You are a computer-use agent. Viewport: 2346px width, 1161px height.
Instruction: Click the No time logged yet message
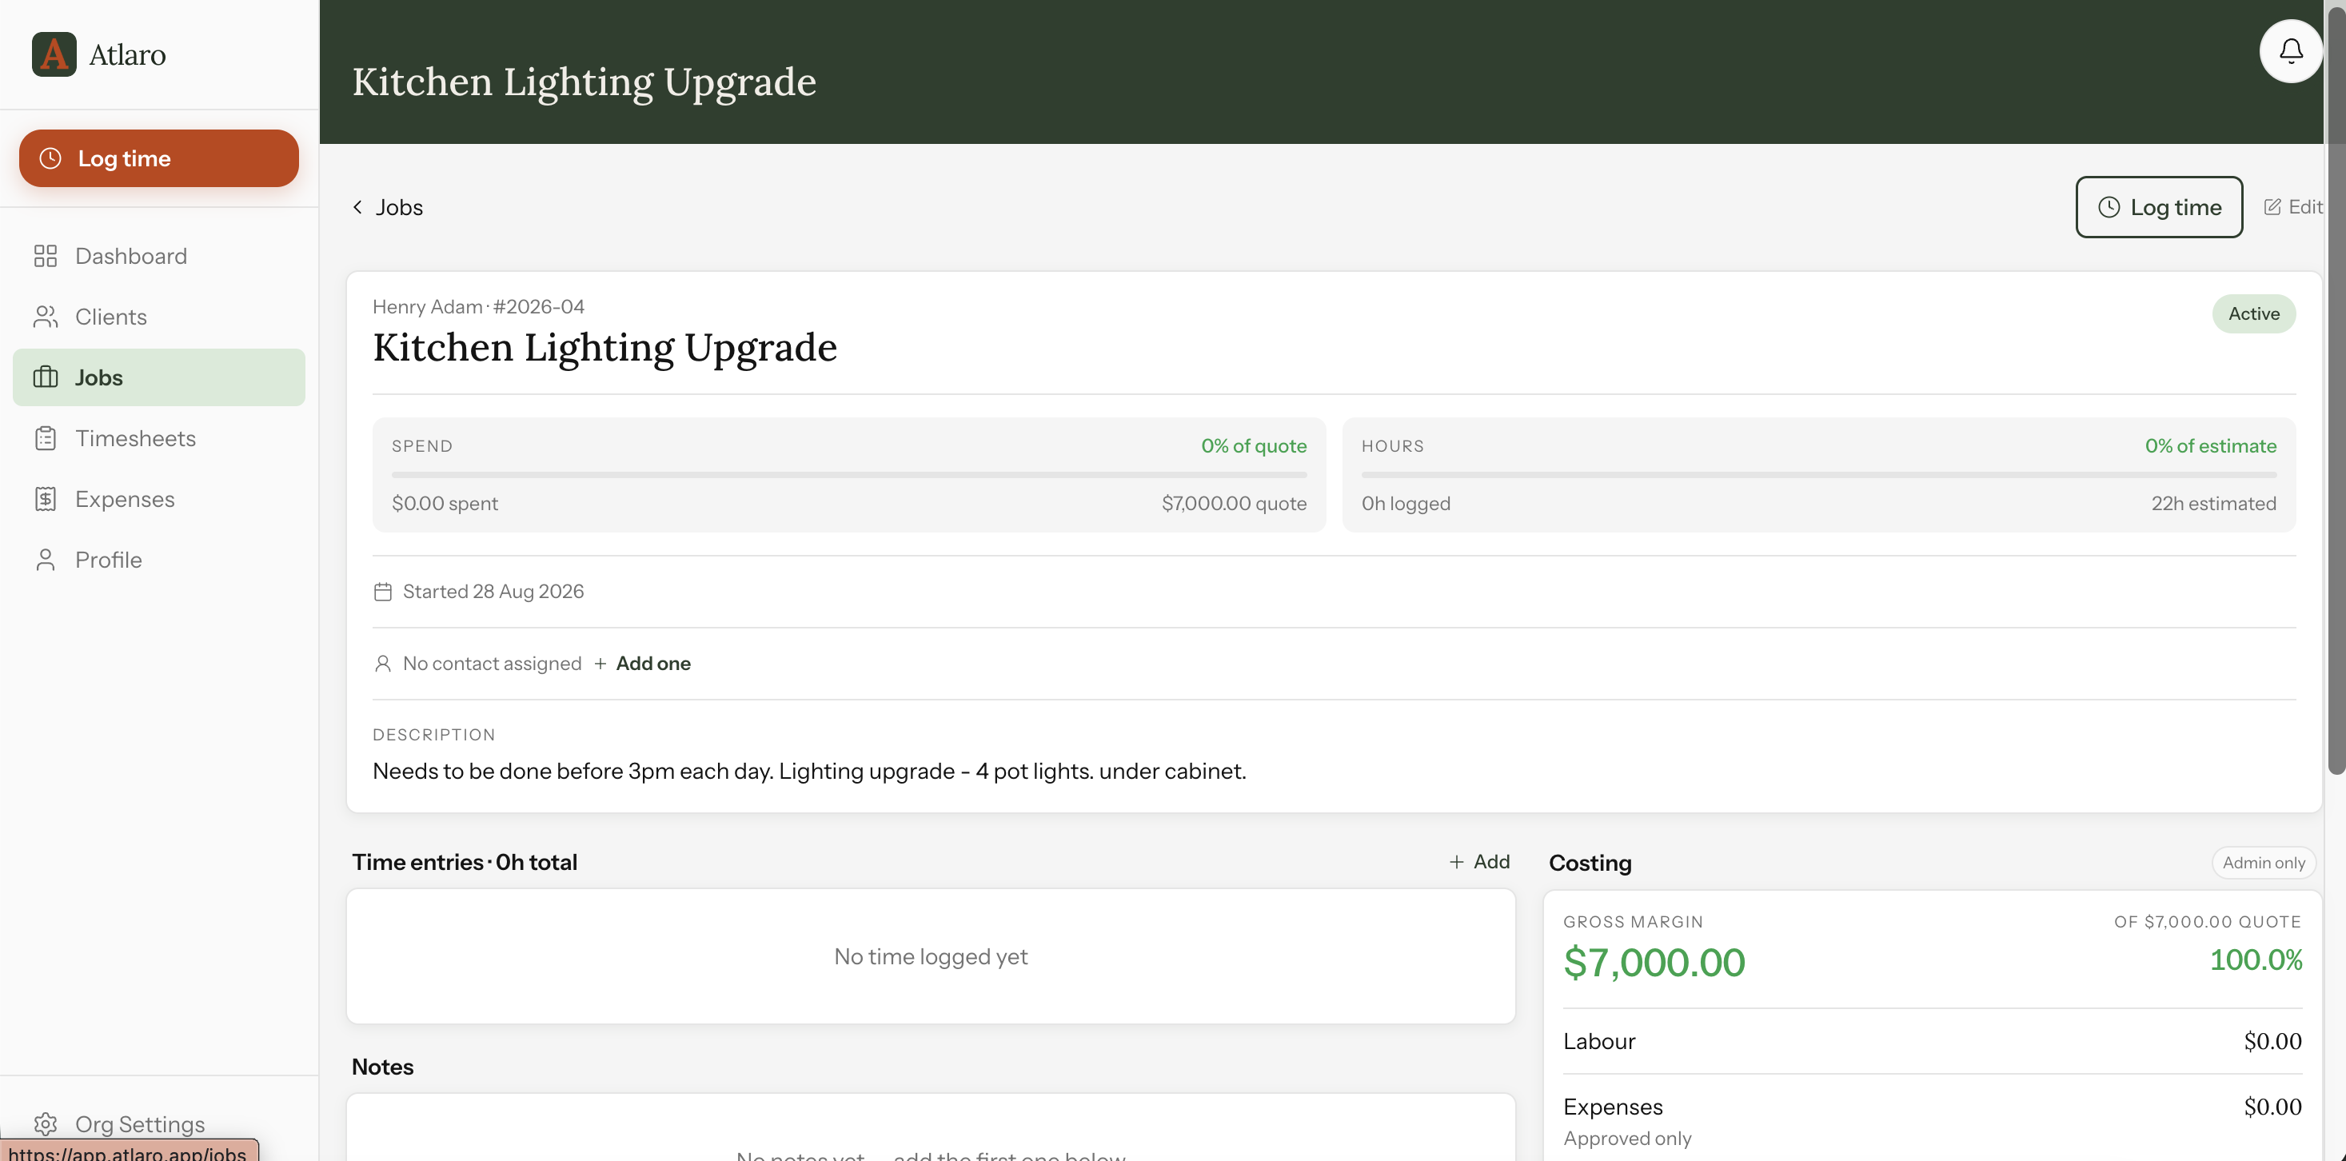pos(931,956)
